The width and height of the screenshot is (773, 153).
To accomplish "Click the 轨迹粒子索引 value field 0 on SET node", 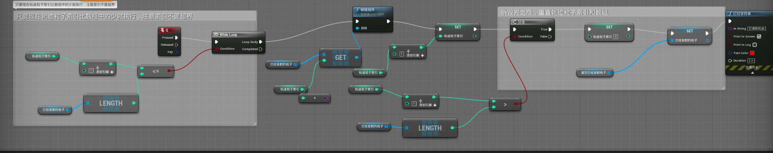I will (x=616, y=37).
